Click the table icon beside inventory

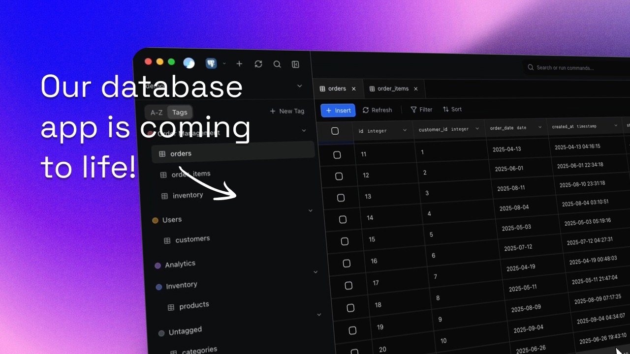165,196
